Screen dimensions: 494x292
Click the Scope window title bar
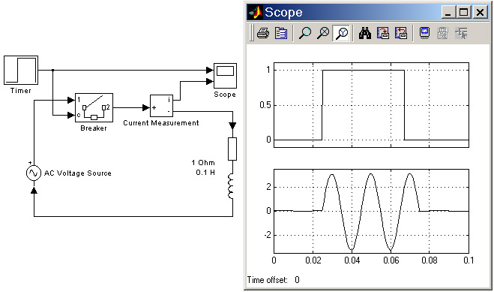[368, 12]
